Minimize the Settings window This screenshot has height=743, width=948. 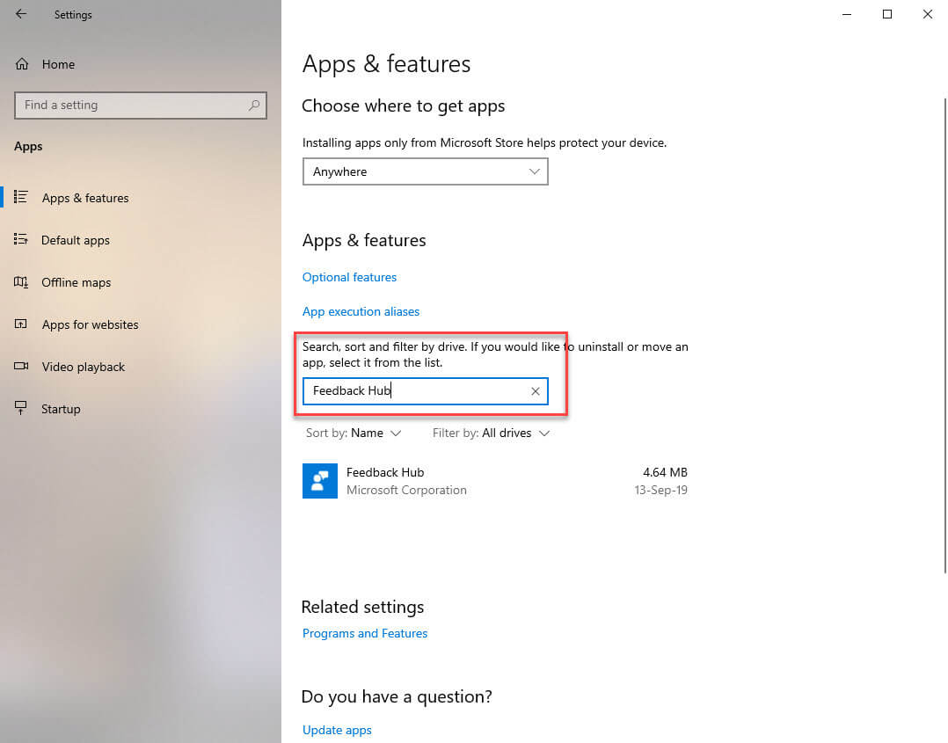click(847, 14)
